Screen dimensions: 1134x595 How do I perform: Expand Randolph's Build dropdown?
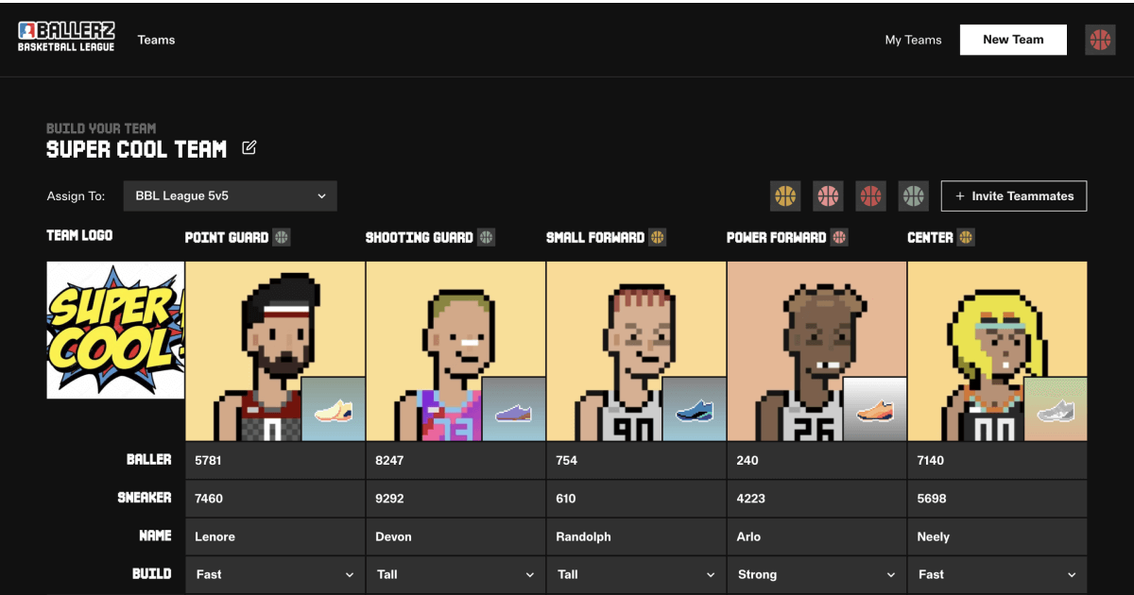636,574
